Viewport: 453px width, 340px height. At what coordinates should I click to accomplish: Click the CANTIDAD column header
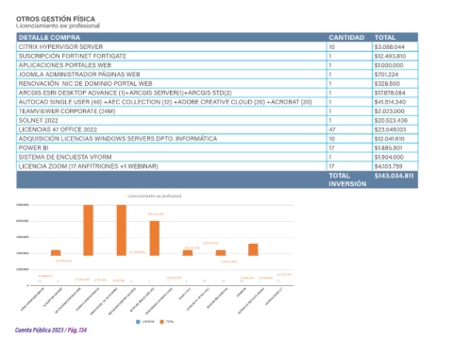pos(346,38)
